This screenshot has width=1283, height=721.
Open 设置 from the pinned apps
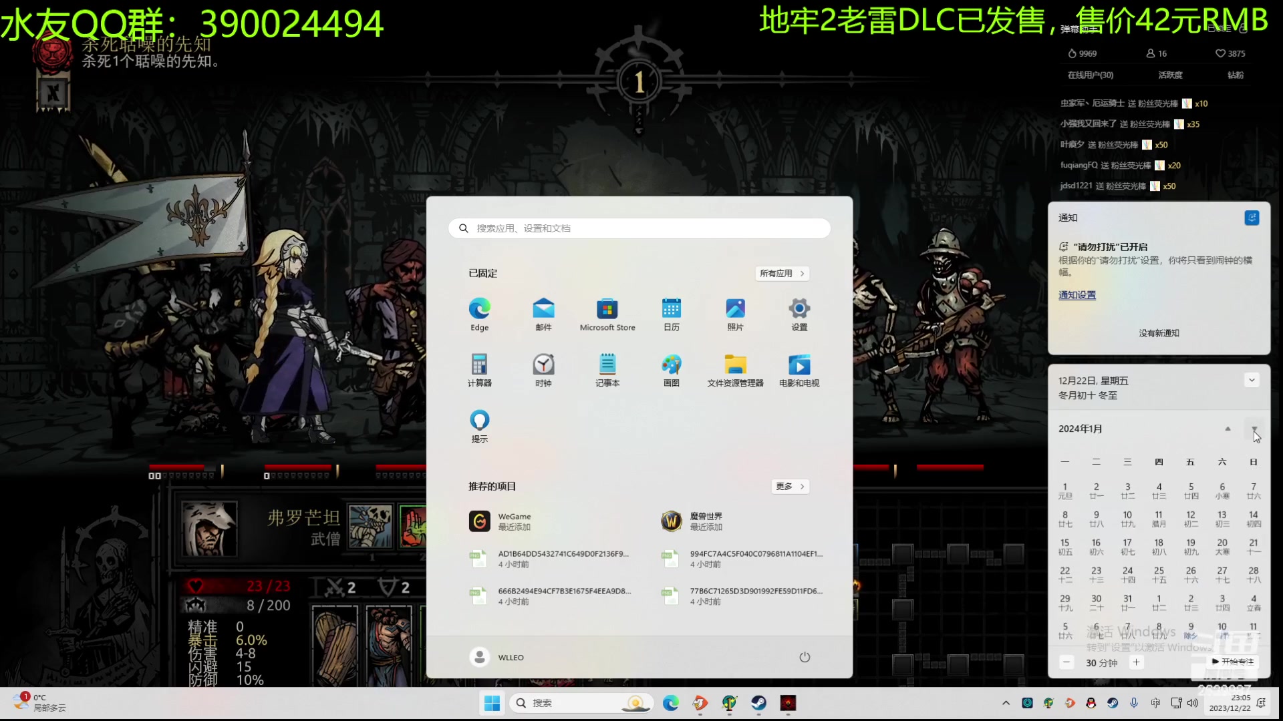point(799,314)
